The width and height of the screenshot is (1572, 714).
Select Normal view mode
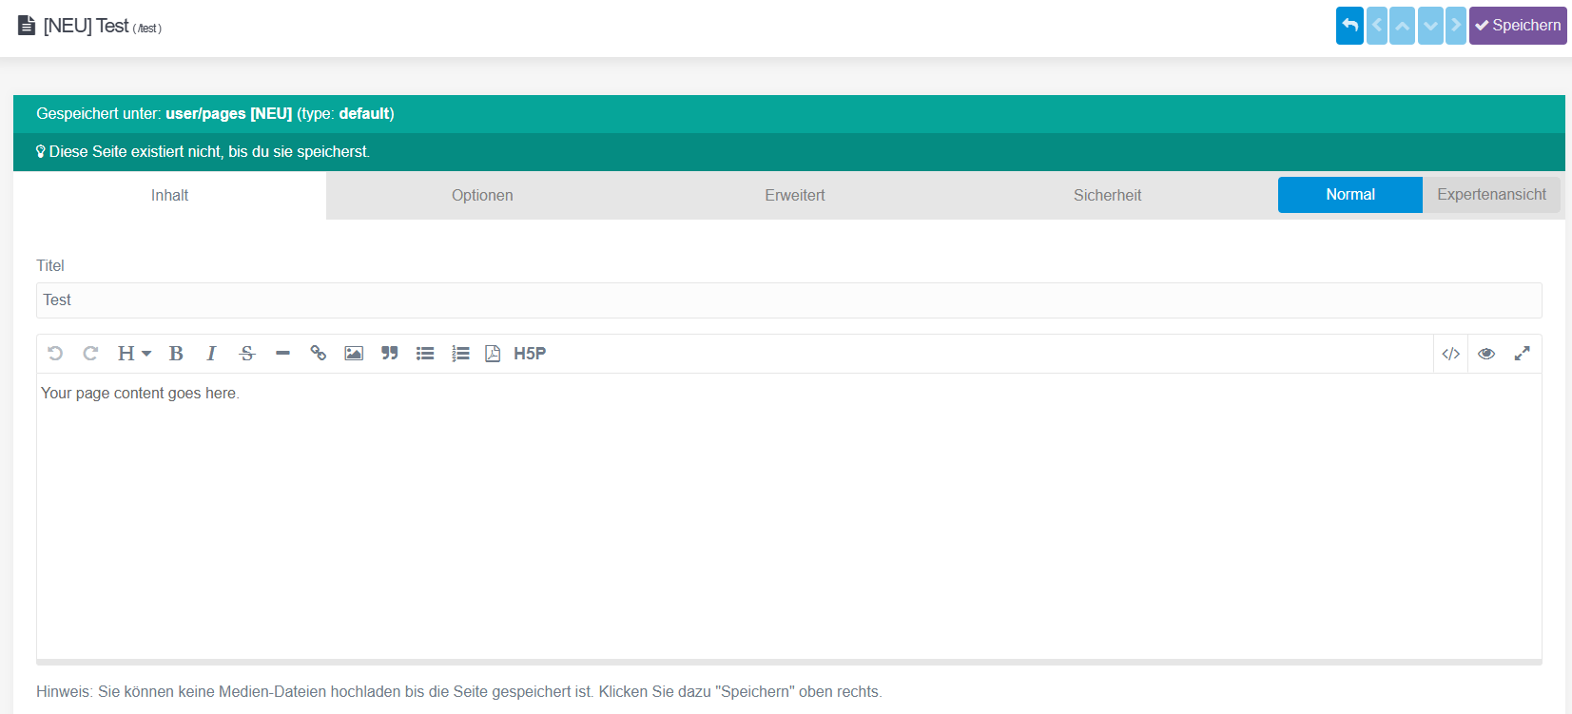(1350, 195)
